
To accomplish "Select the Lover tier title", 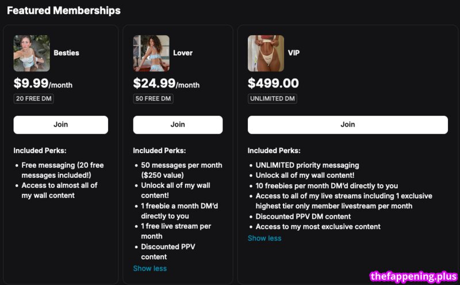I will (183, 53).
